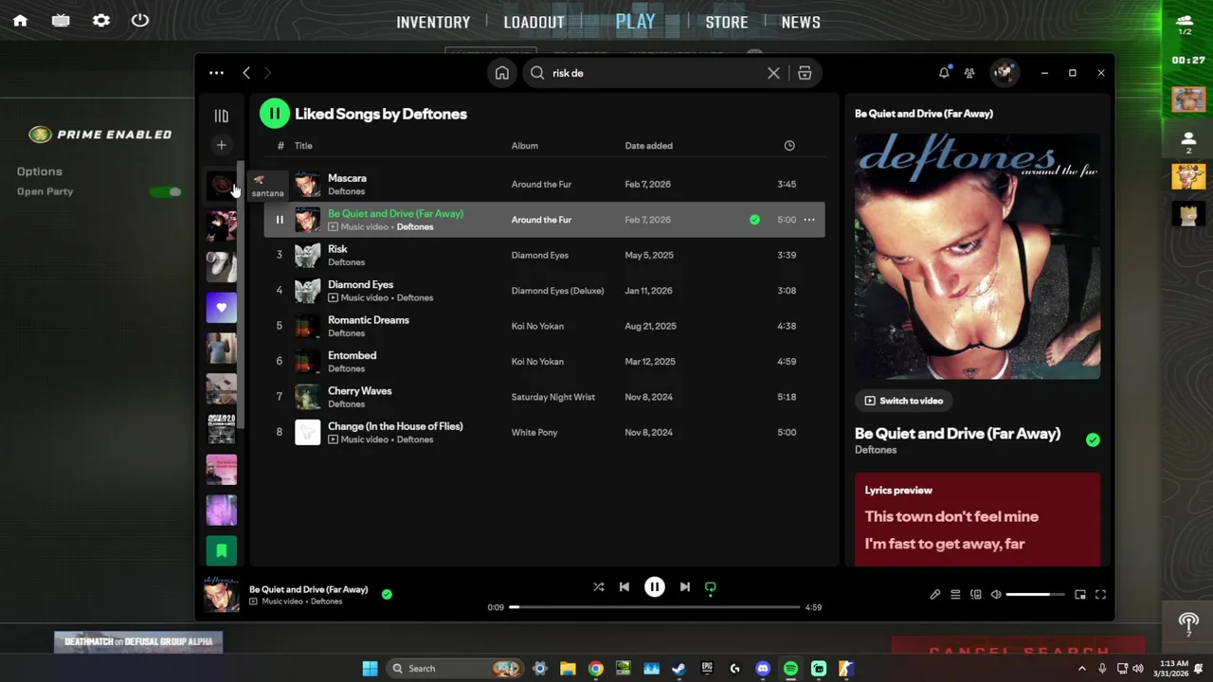Select the Entombed song title
1213x682 pixels.
click(x=352, y=355)
